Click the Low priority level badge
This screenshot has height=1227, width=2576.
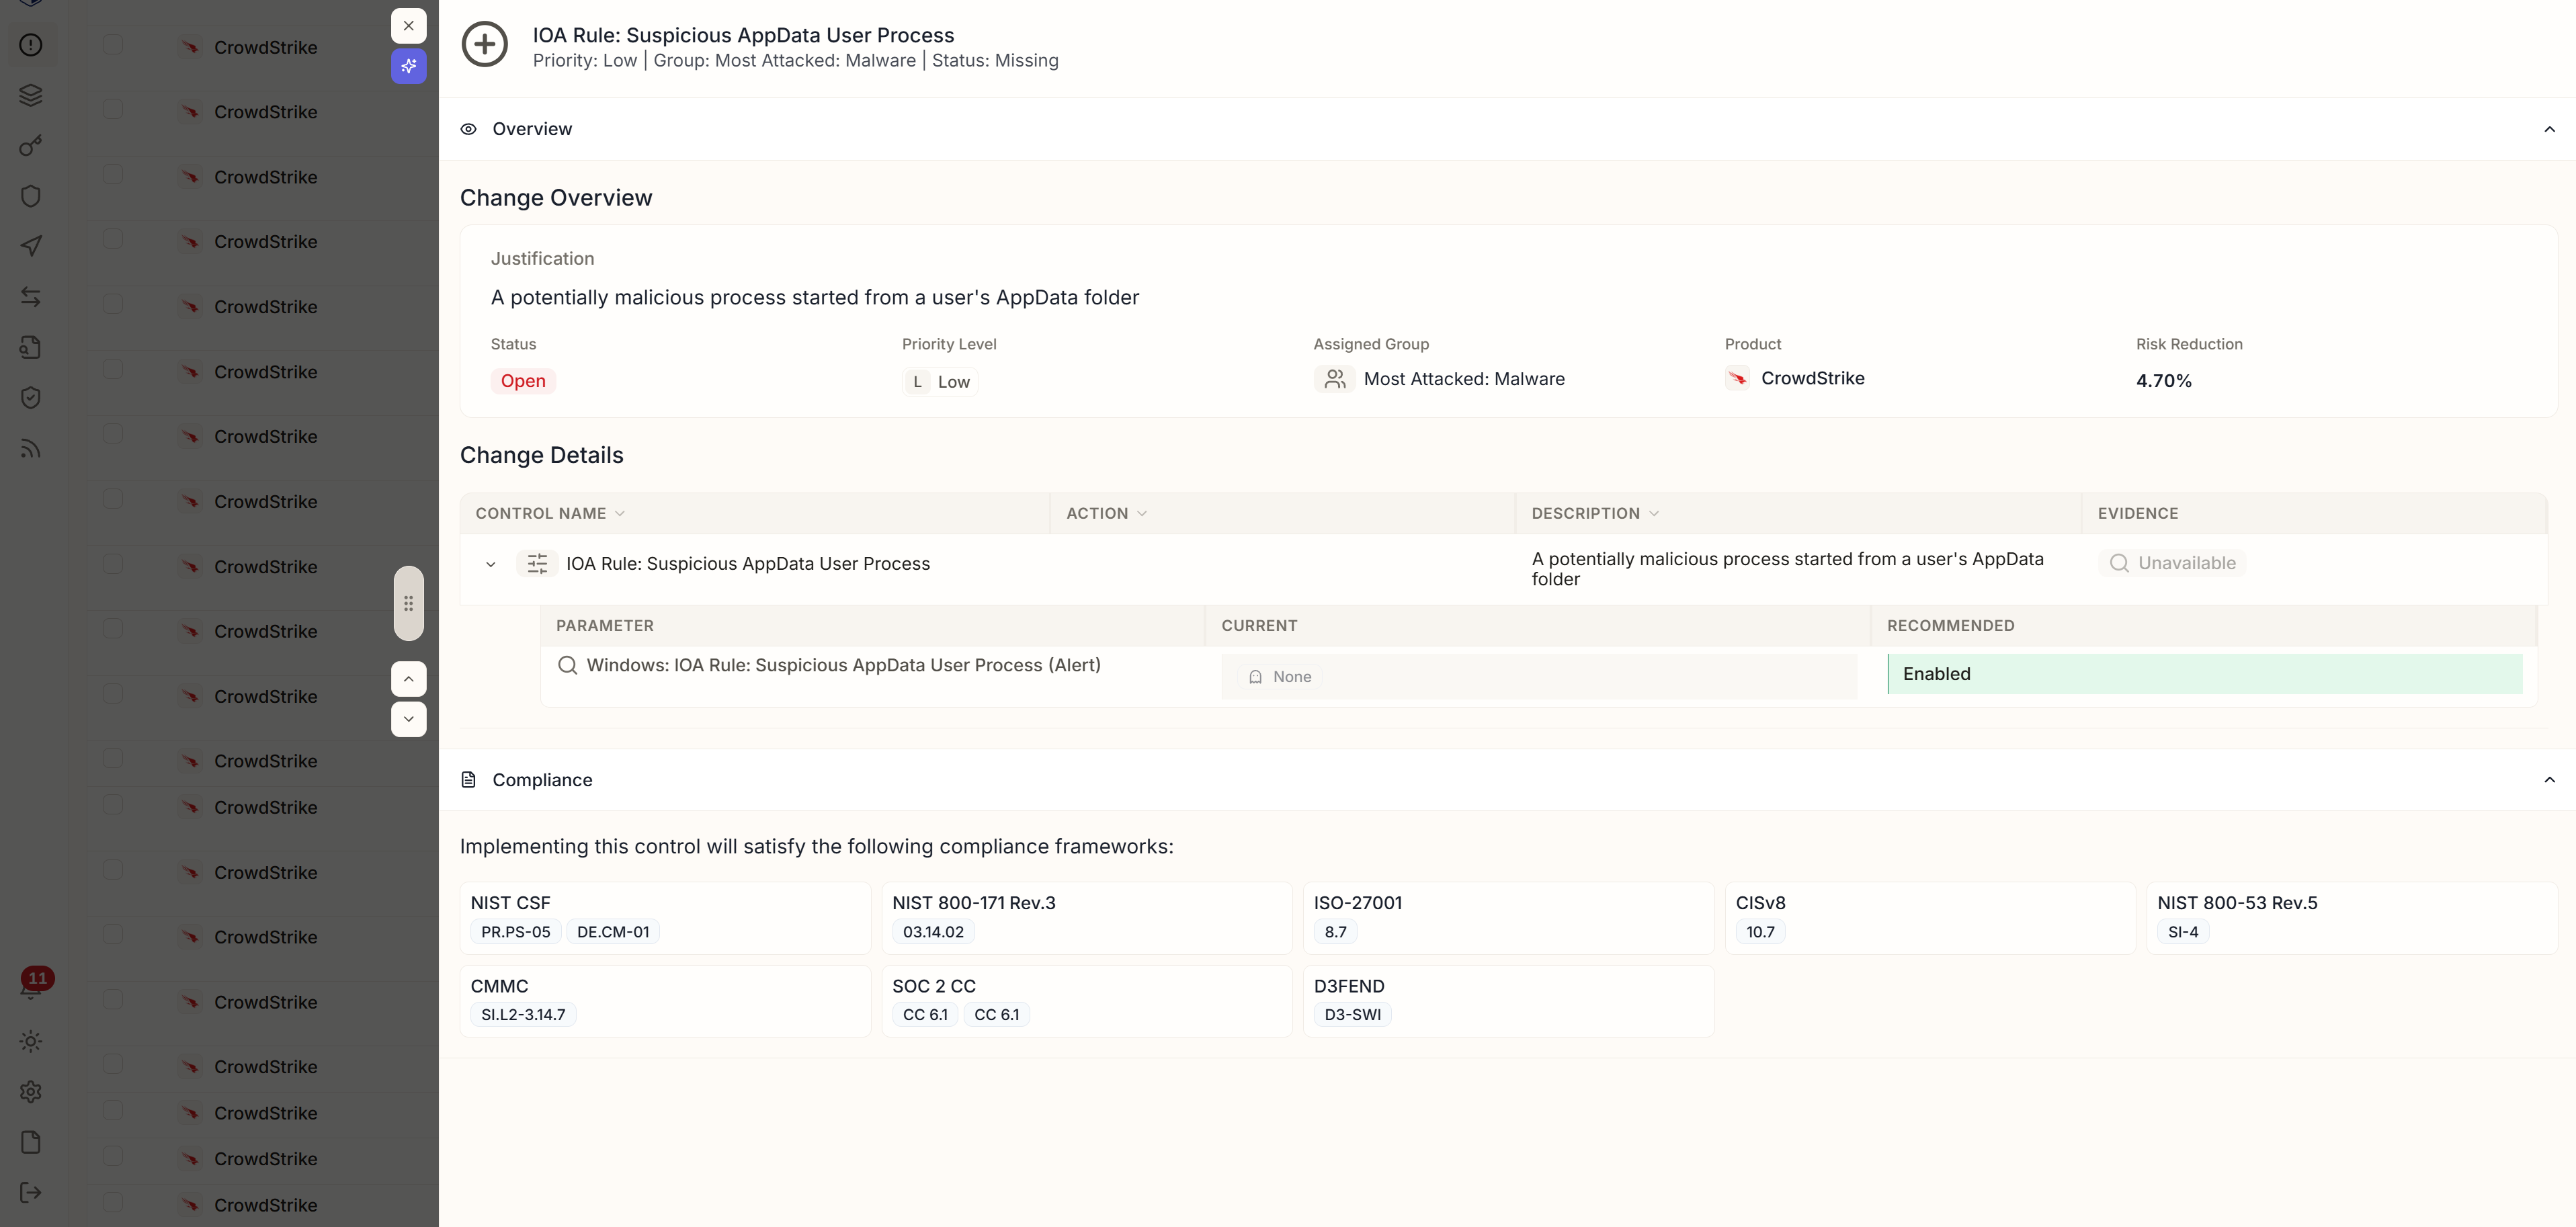940,382
